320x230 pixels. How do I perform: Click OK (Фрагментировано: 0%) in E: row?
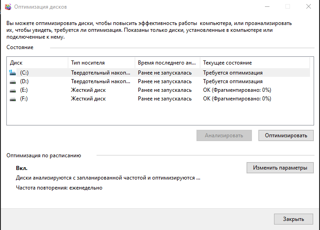[x=237, y=90]
